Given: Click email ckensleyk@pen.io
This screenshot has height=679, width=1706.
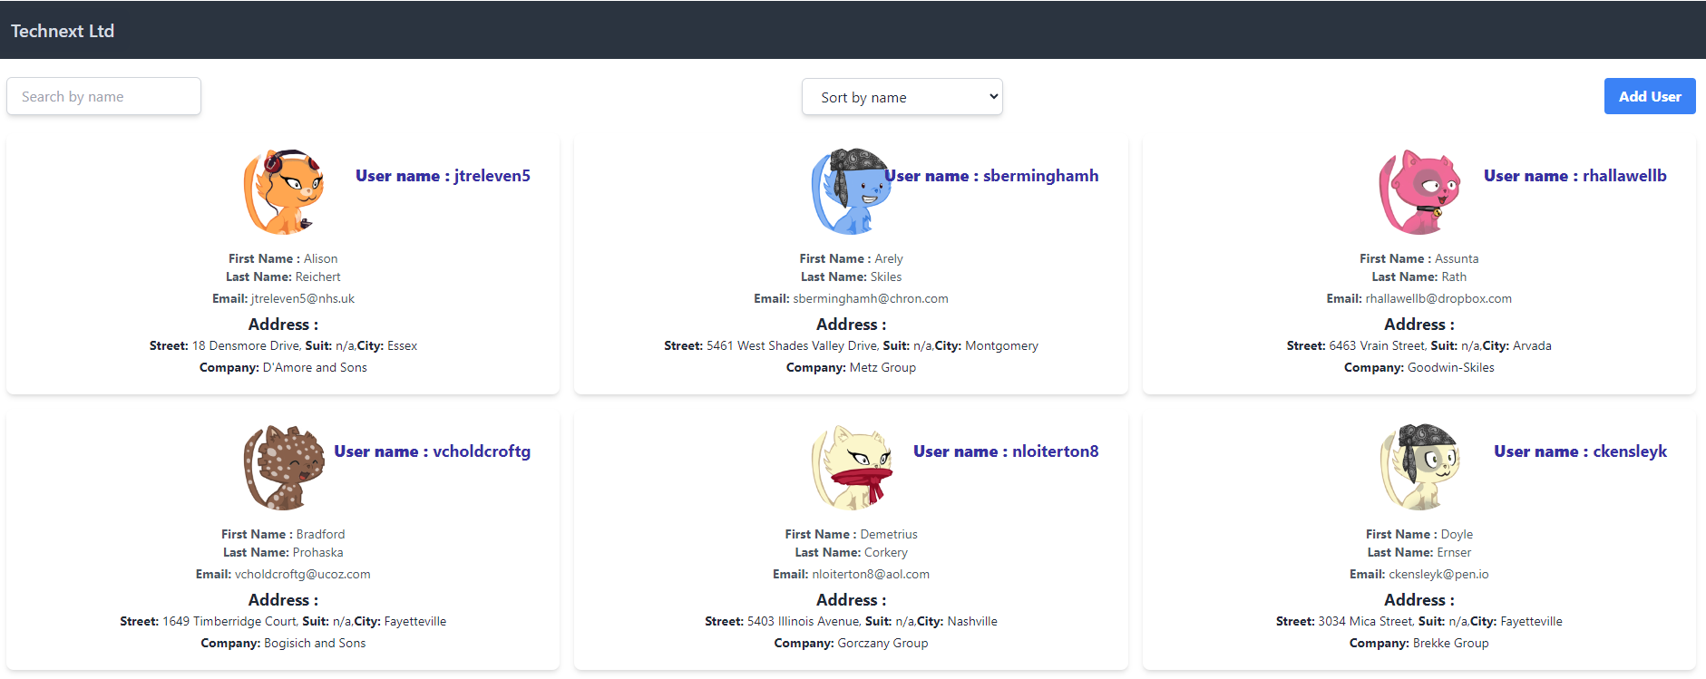Looking at the screenshot, I should tap(1438, 574).
